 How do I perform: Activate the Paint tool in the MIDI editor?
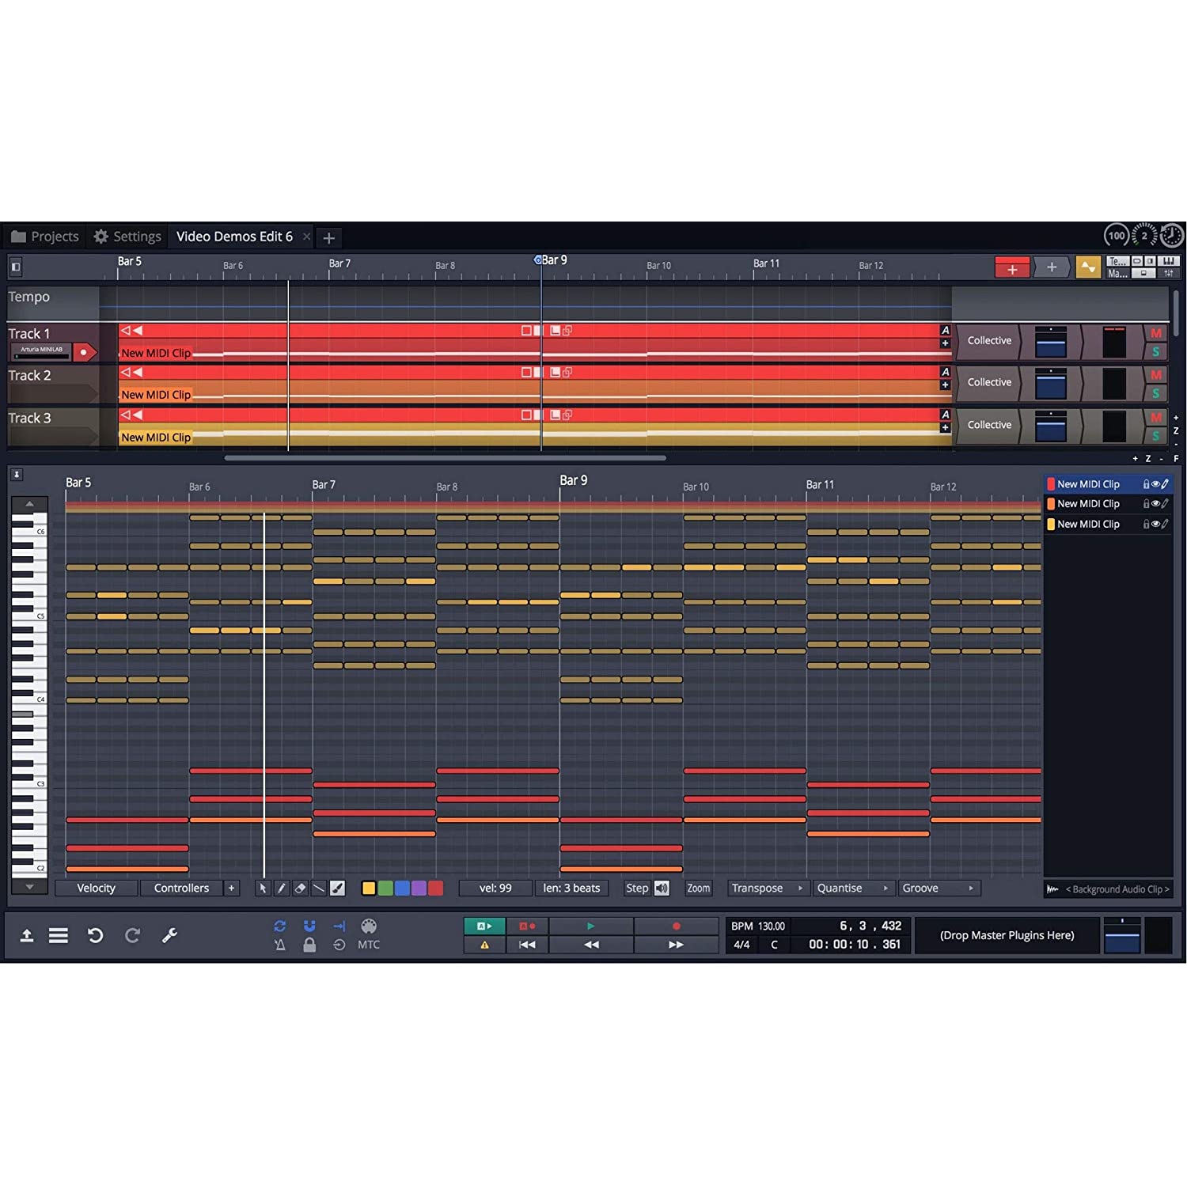pos(338,889)
